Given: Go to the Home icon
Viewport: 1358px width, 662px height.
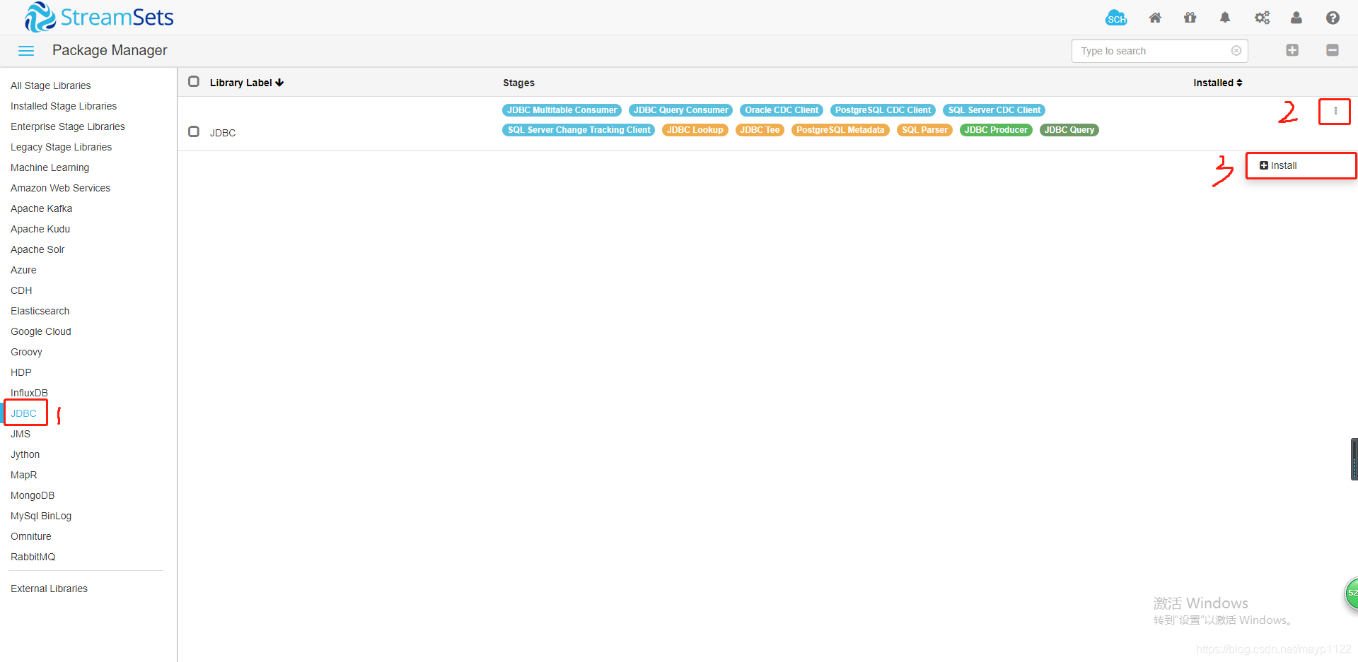Looking at the screenshot, I should (1155, 18).
